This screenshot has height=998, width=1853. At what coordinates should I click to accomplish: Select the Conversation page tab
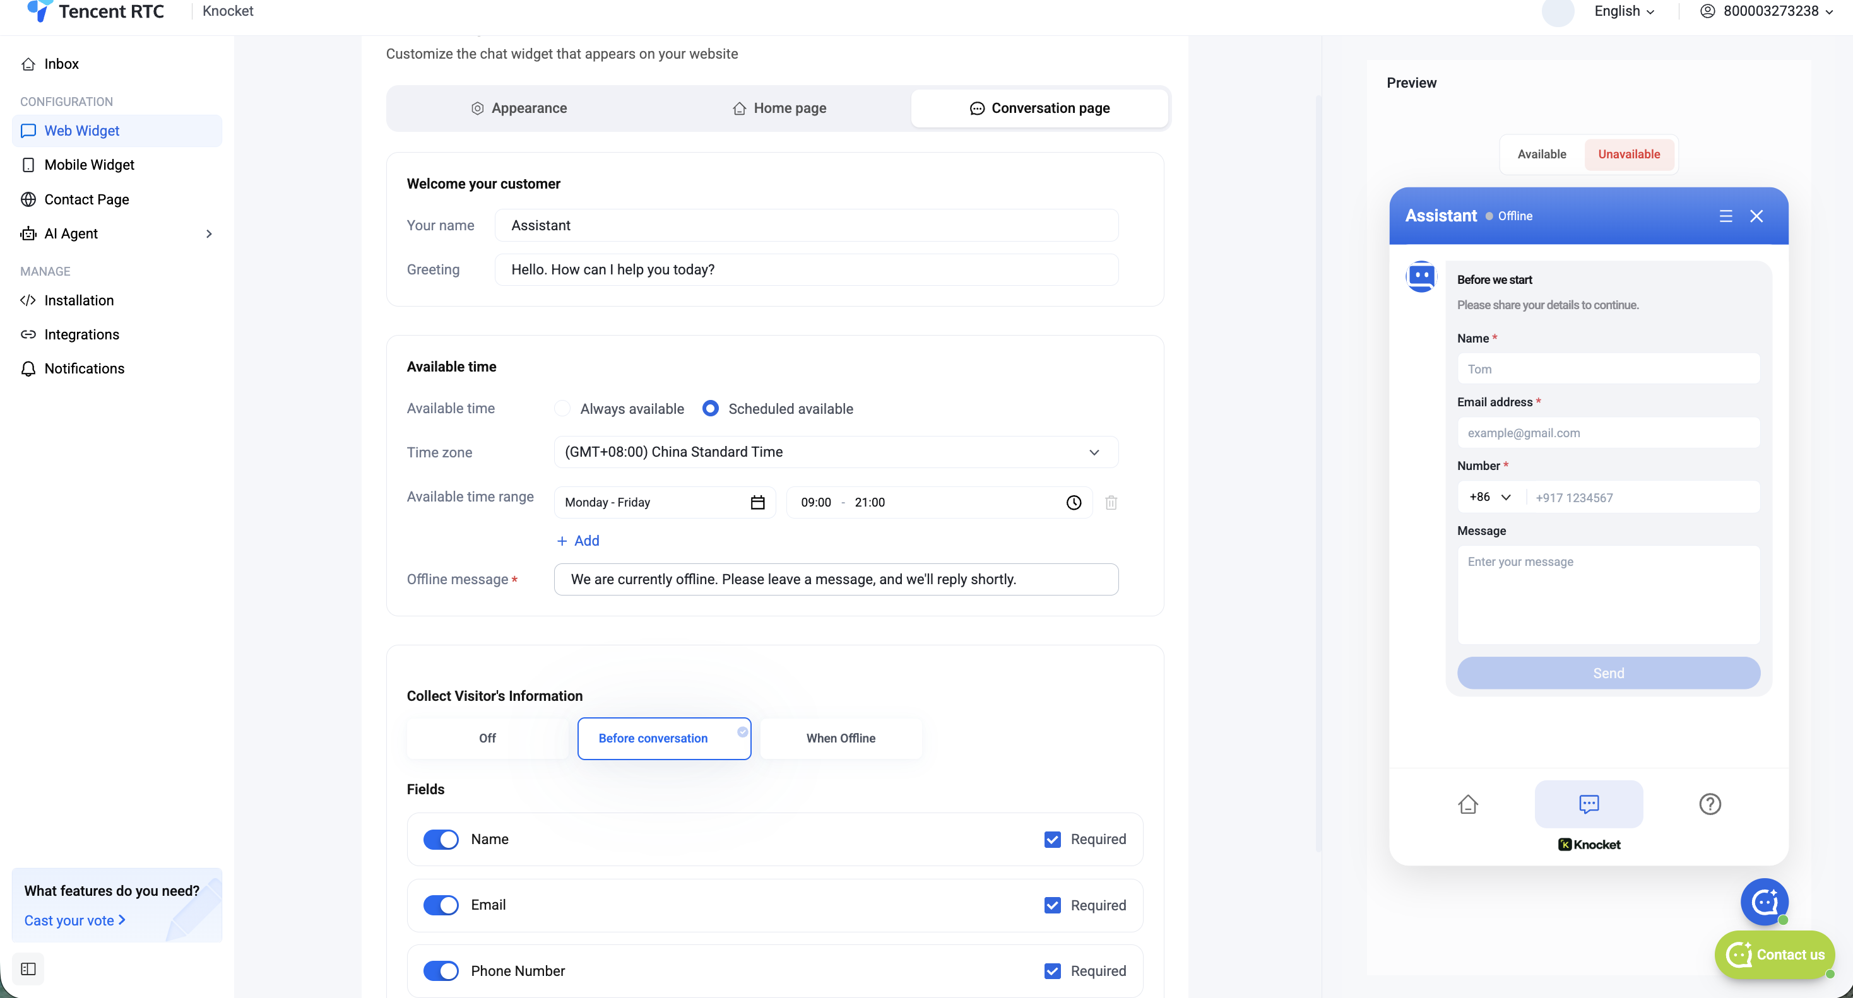click(x=1039, y=108)
